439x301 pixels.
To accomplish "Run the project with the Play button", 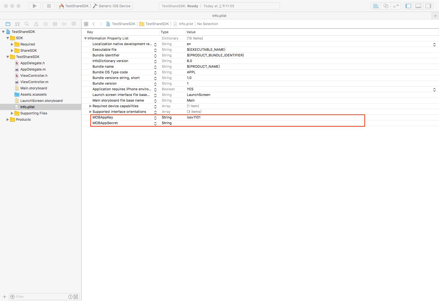I will (x=34, y=6).
